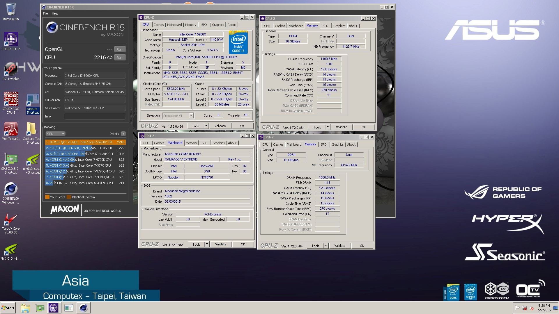Open the CPUID CPU-Z desktop shortcut
Screen dimensions: 559x314
click(11, 41)
